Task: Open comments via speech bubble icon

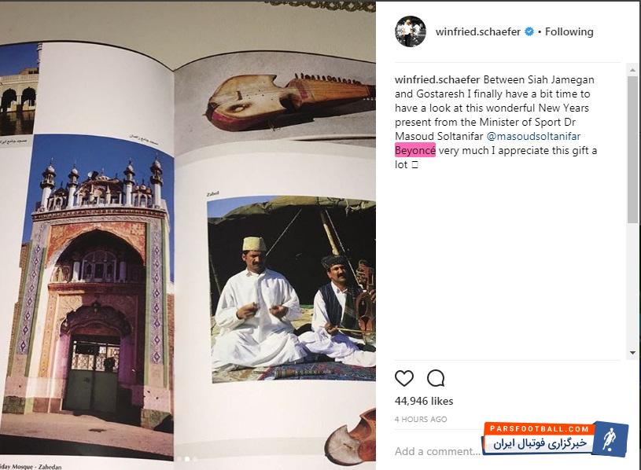Action: (436, 378)
